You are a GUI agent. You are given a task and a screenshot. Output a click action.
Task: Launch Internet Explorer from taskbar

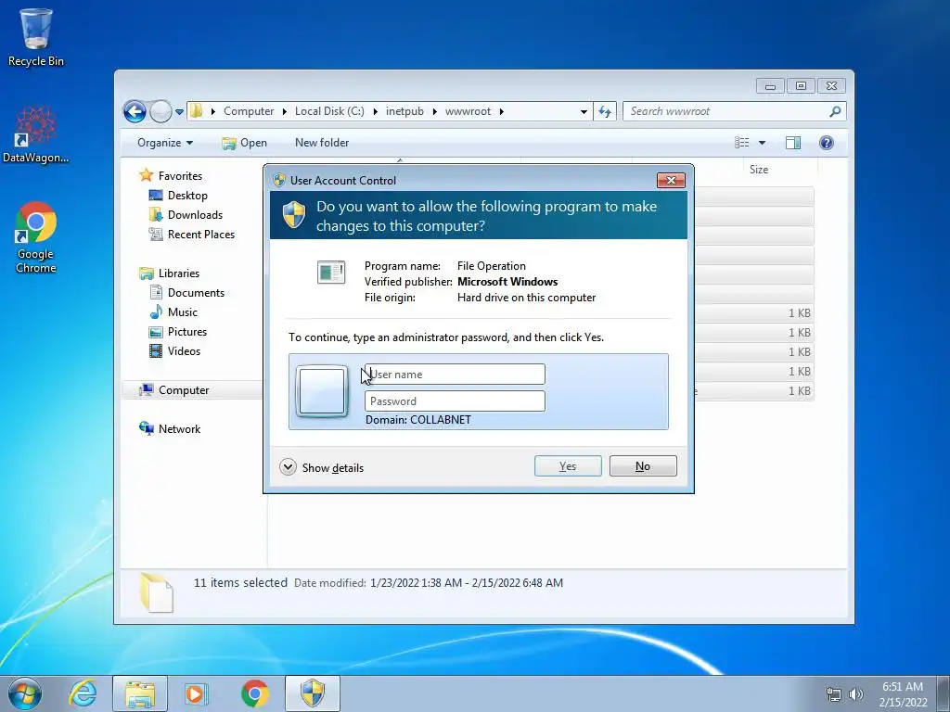83,693
